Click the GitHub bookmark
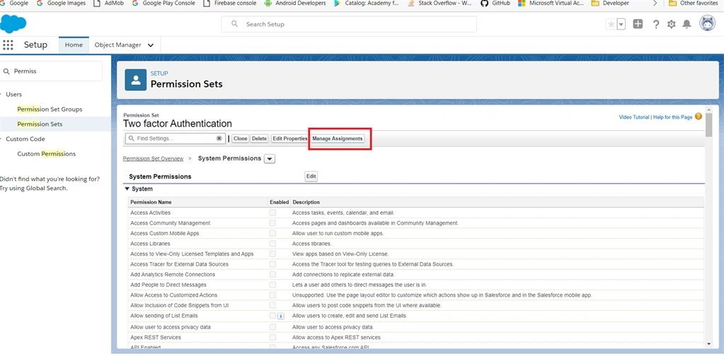 coord(495,4)
